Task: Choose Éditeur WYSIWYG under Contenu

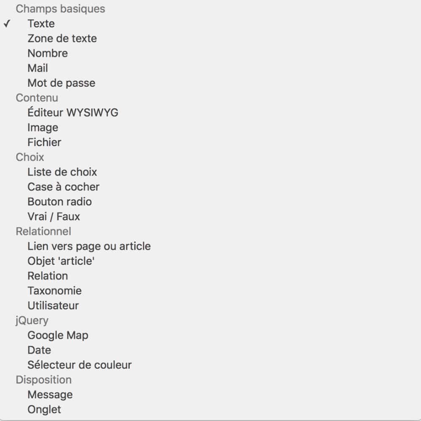Action: pos(72,113)
